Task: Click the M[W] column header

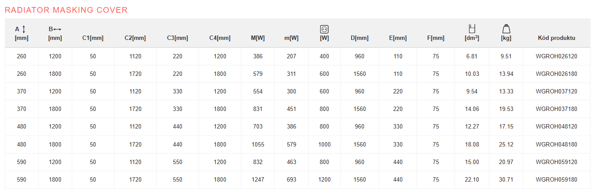Action: [258, 38]
